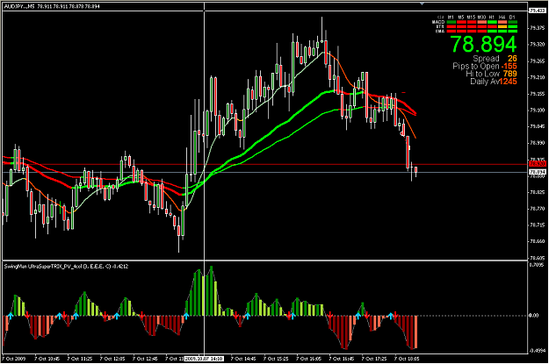Click the MACD cell under M1

[x=451, y=22]
